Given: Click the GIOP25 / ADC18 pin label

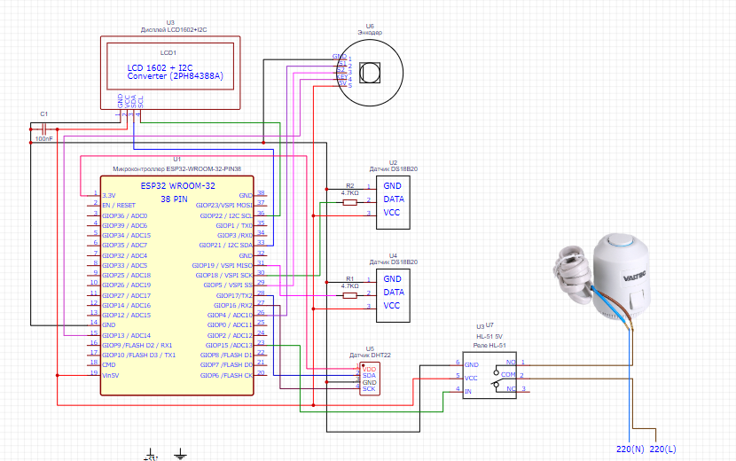Looking at the screenshot, I should click(x=127, y=275).
